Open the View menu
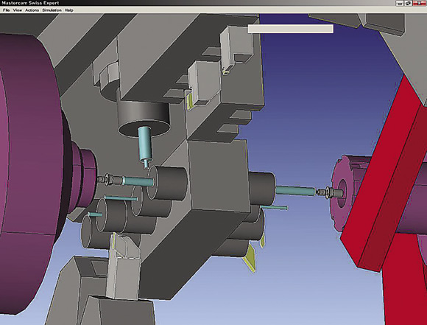Screen dimensions: 427x325 18,10
